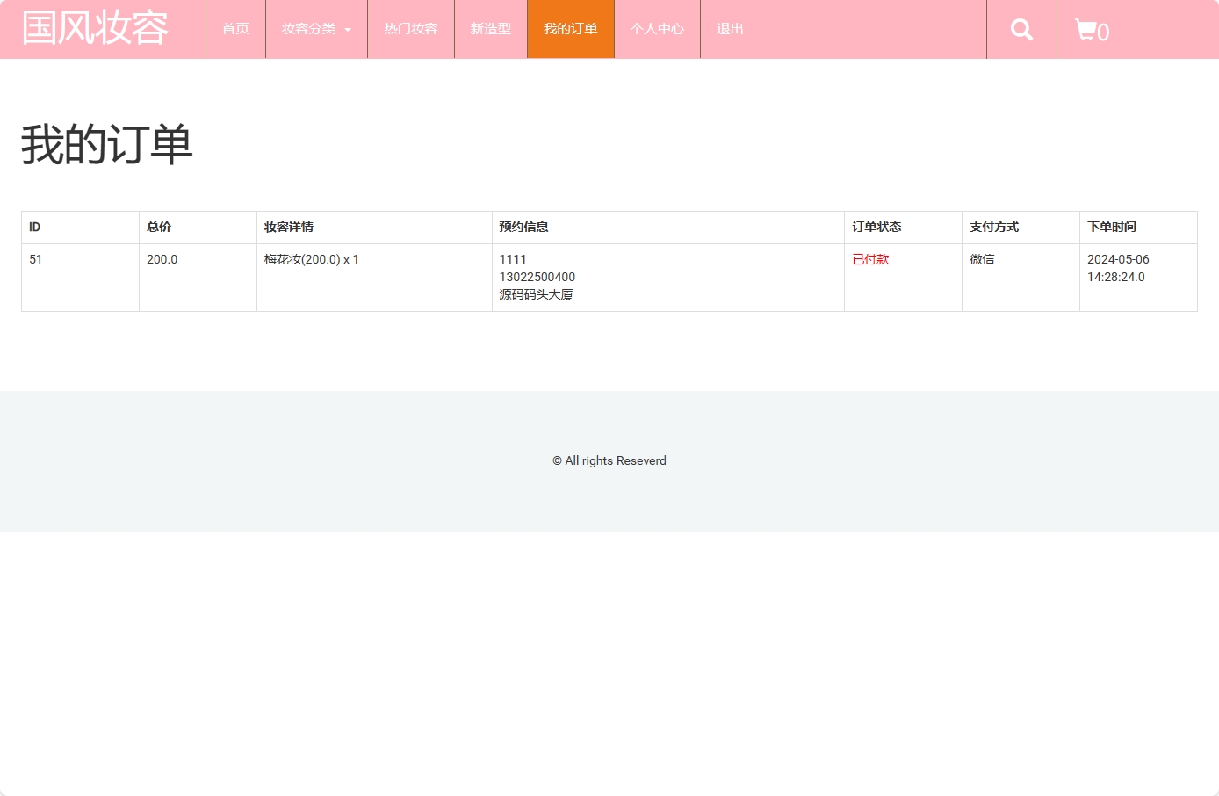
Task: Click the 微信 payment method cell
Action: click(x=982, y=259)
